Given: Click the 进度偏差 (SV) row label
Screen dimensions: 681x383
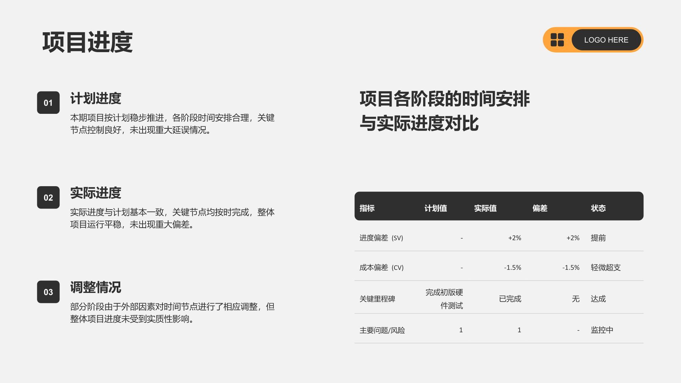Looking at the screenshot, I should tap(381, 238).
